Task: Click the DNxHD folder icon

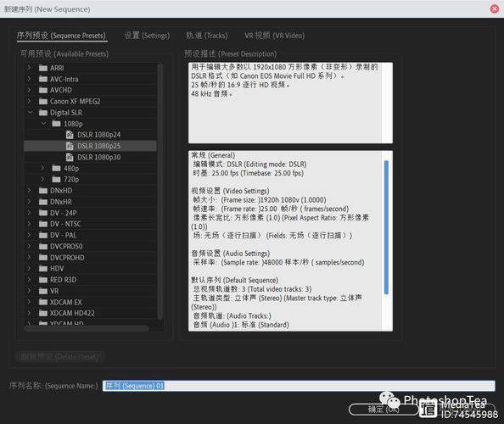Action: click(43, 191)
